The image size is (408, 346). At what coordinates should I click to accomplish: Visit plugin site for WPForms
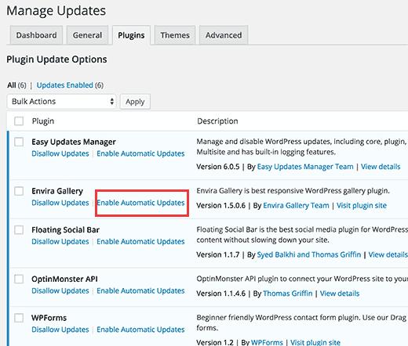point(315,342)
